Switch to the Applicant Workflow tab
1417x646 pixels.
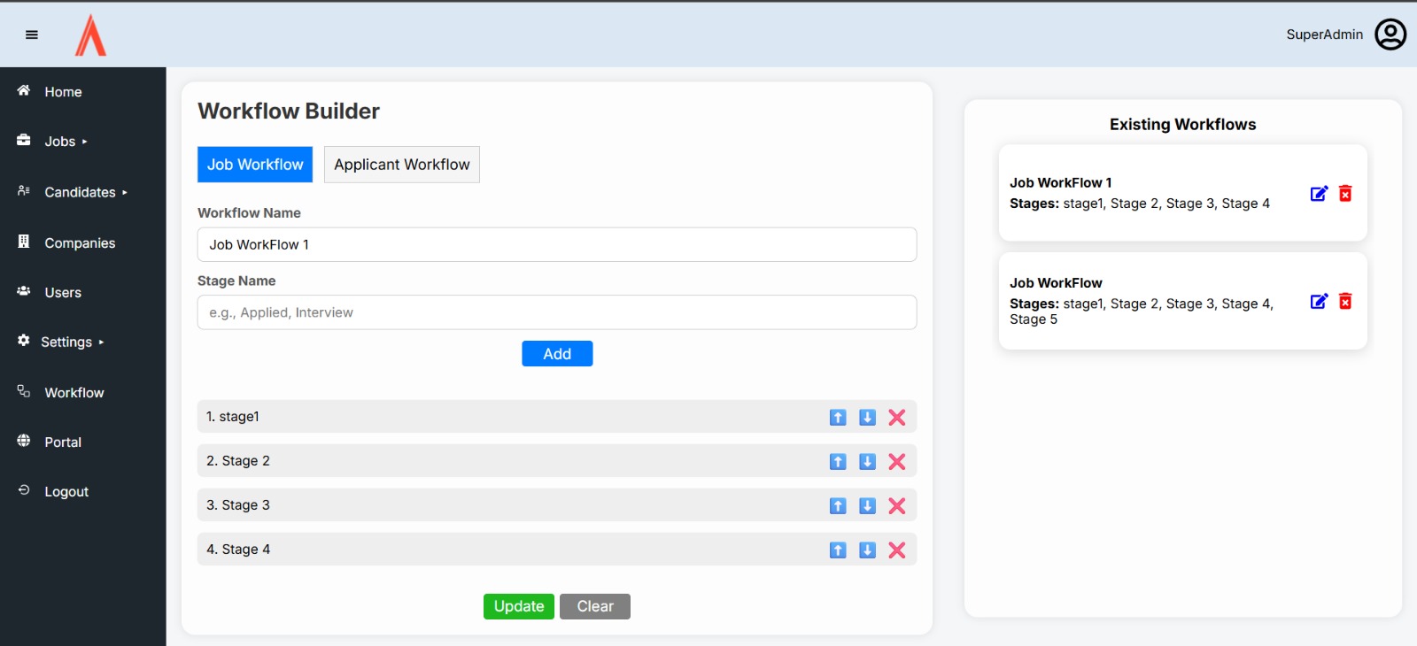pos(401,165)
